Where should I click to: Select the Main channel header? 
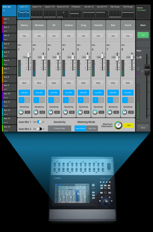pos(143,25)
